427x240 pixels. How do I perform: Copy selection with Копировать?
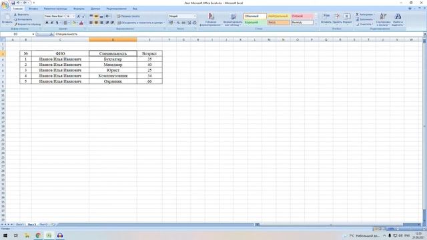click(23, 19)
